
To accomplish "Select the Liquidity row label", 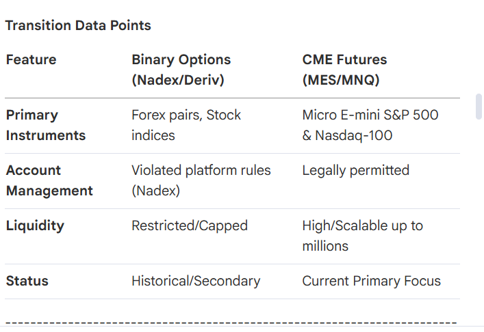I will coord(35,225).
